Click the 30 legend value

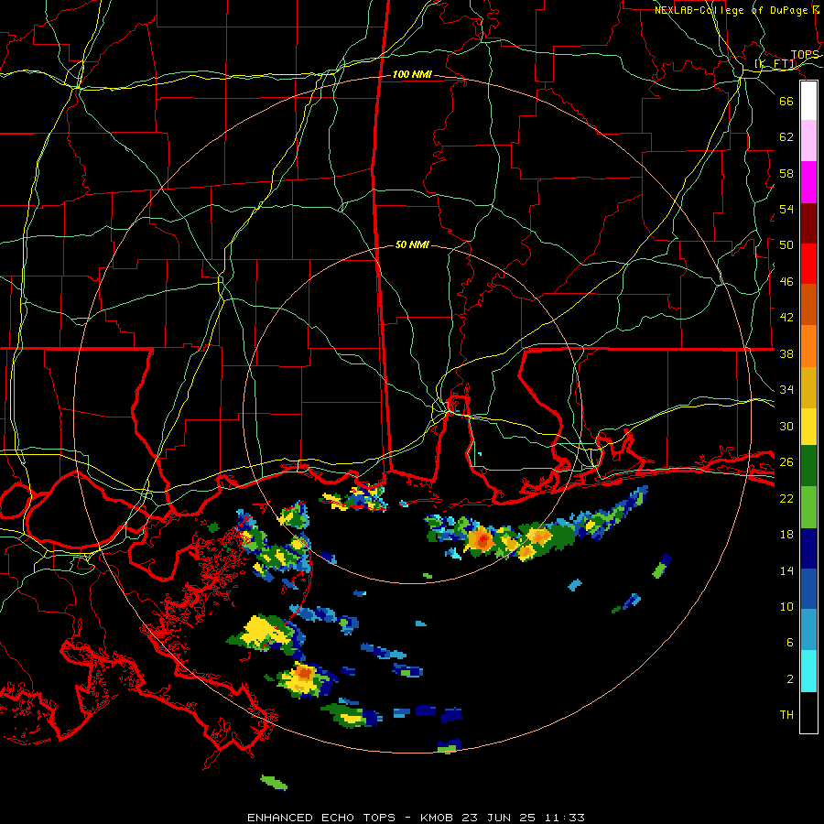tap(786, 426)
